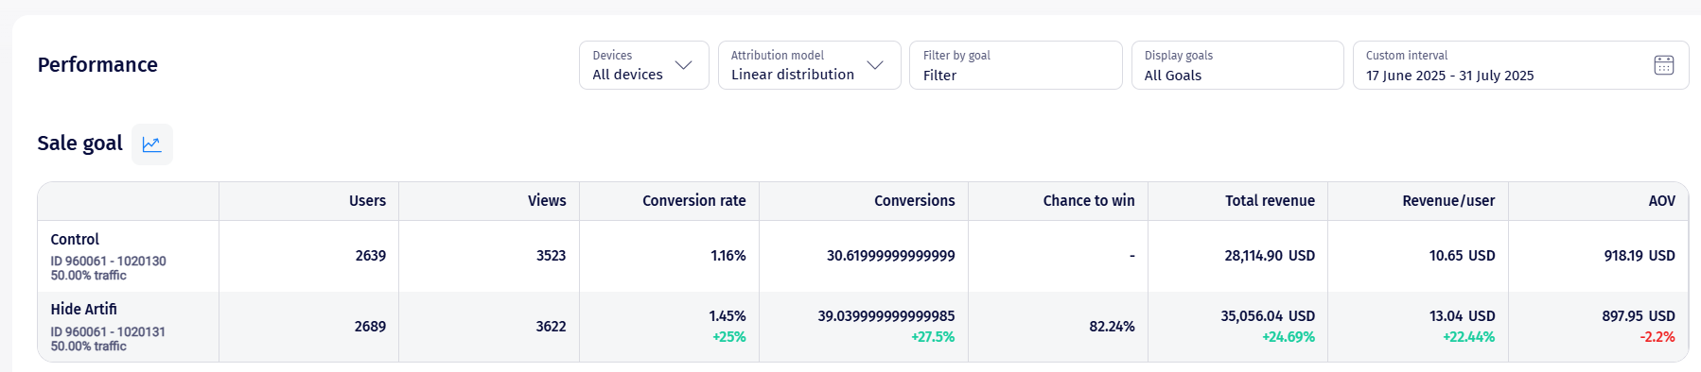This screenshot has height=372, width=1701.
Task: Click the +24.69% revenue uplift
Action: (1289, 337)
